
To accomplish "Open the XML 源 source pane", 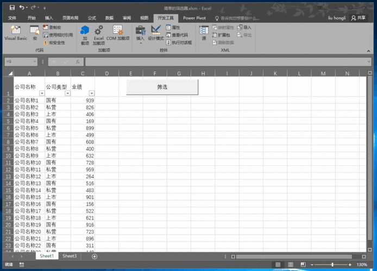I will pyautogui.click(x=204, y=34).
